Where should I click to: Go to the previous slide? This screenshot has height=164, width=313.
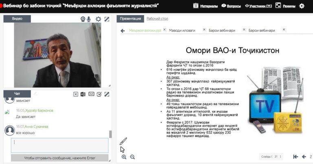(x=304, y=157)
